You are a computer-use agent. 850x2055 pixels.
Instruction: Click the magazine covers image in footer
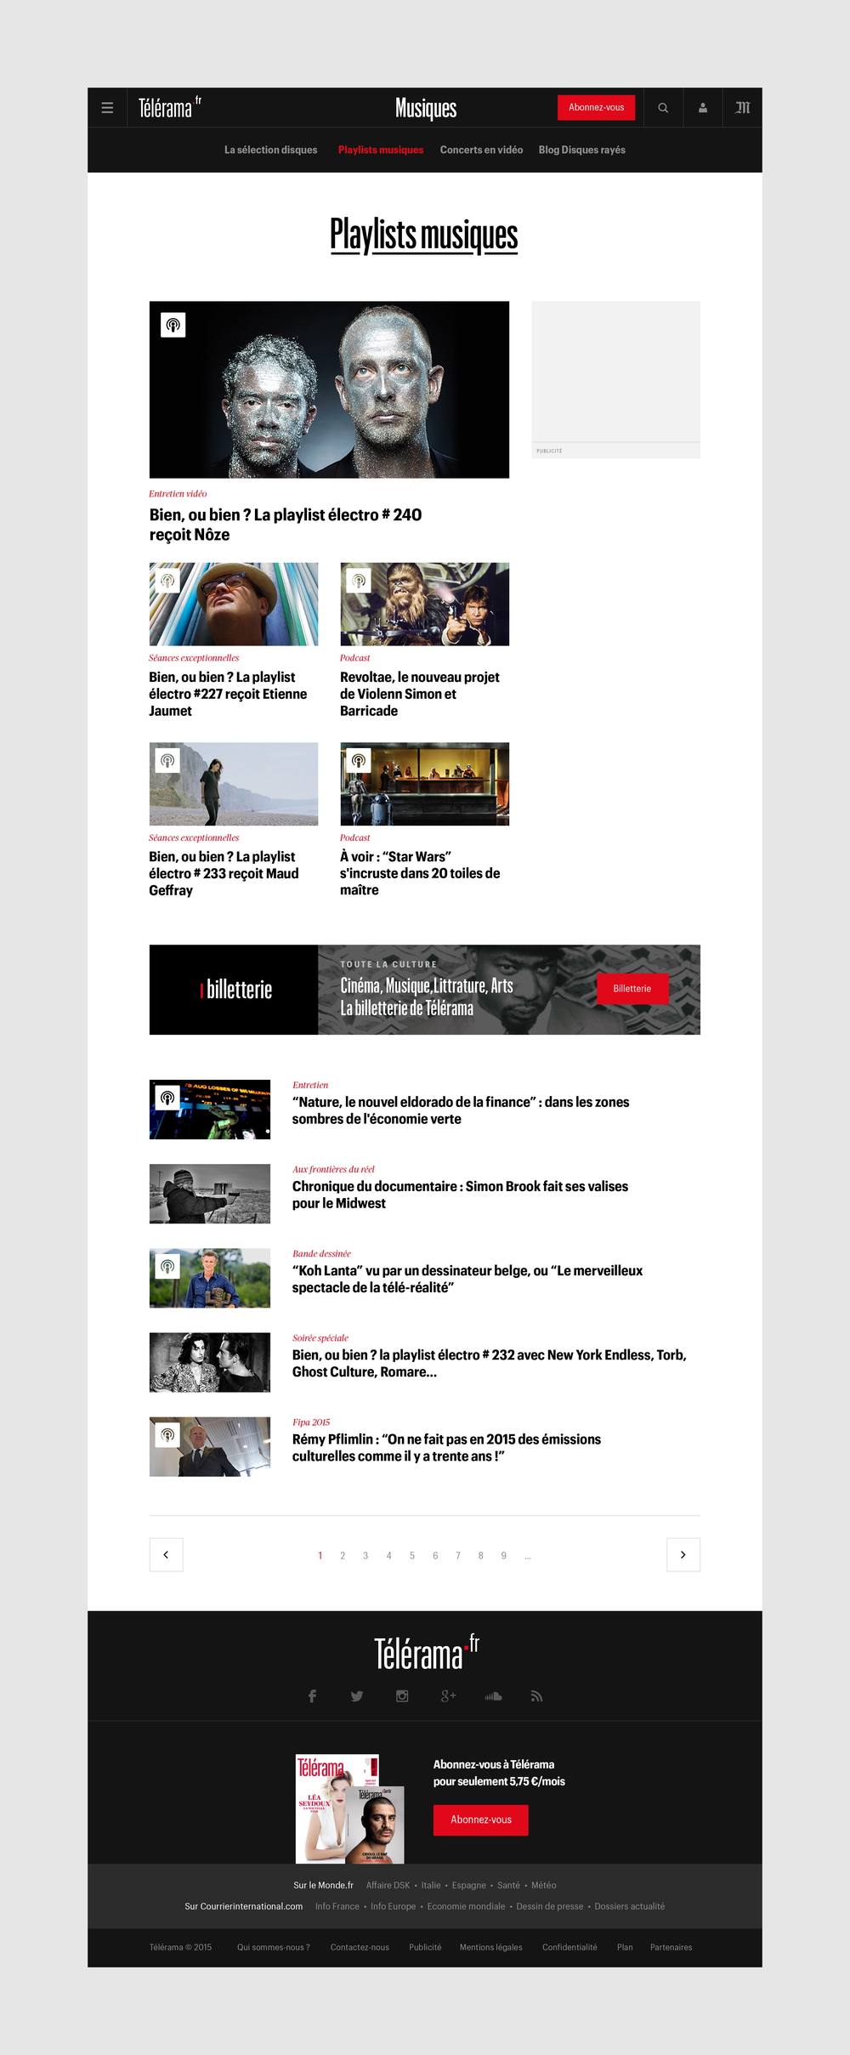(349, 1808)
